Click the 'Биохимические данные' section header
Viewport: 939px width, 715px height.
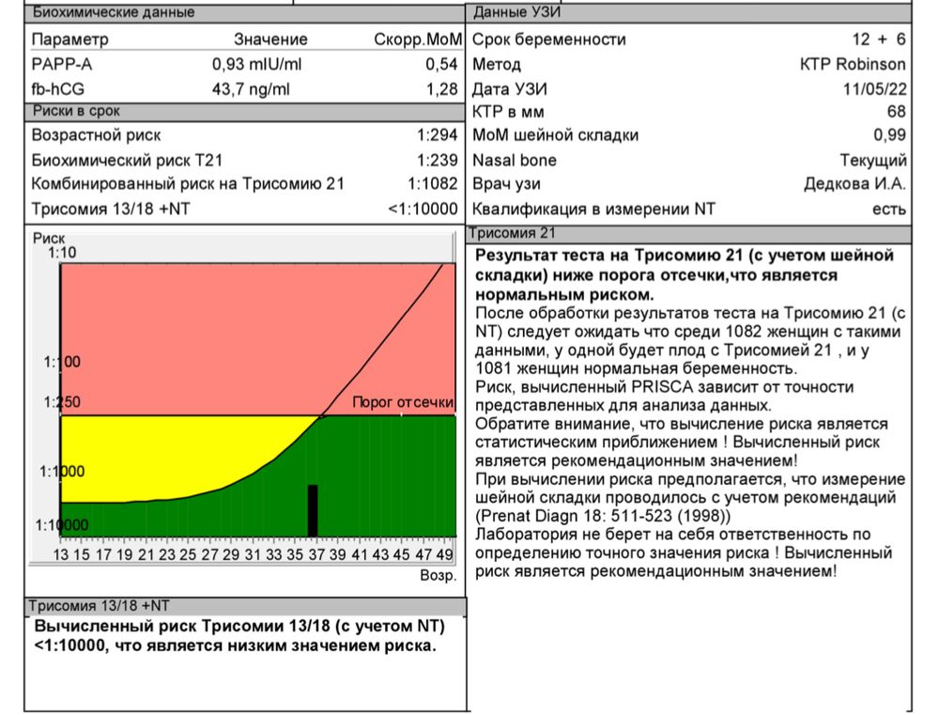(113, 12)
